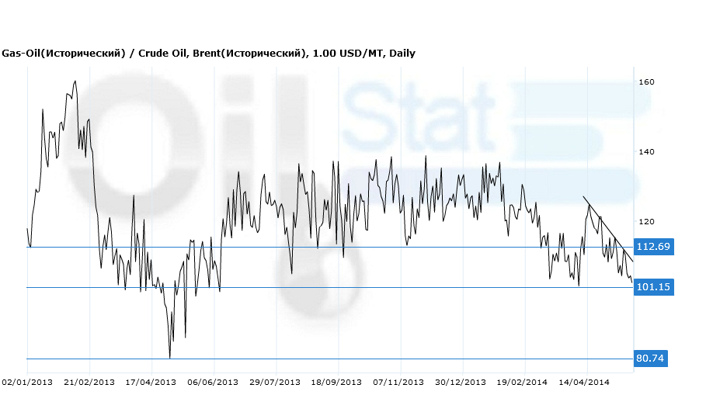The image size is (706, 395).
Task: Click the descending black trendline on the chart
Action: [609, 229]
